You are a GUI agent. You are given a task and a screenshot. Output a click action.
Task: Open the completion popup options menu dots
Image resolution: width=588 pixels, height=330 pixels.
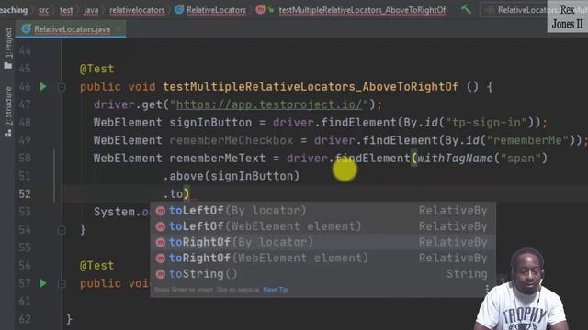pos(487,289)
